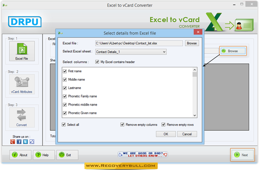Open the Help button

[x=44, y=155]
